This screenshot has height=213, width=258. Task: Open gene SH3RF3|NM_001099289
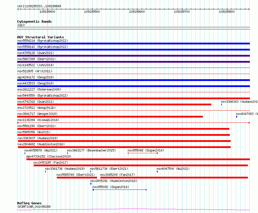point(34,207)
